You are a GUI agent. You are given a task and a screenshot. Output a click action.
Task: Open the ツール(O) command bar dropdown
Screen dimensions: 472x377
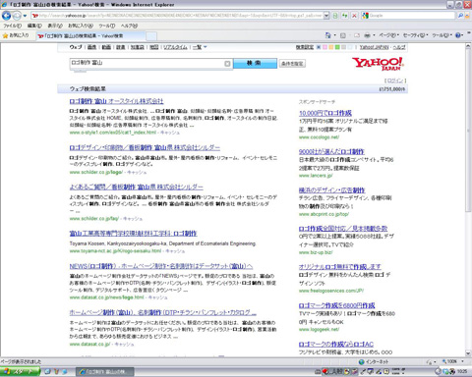pos(442,35)
